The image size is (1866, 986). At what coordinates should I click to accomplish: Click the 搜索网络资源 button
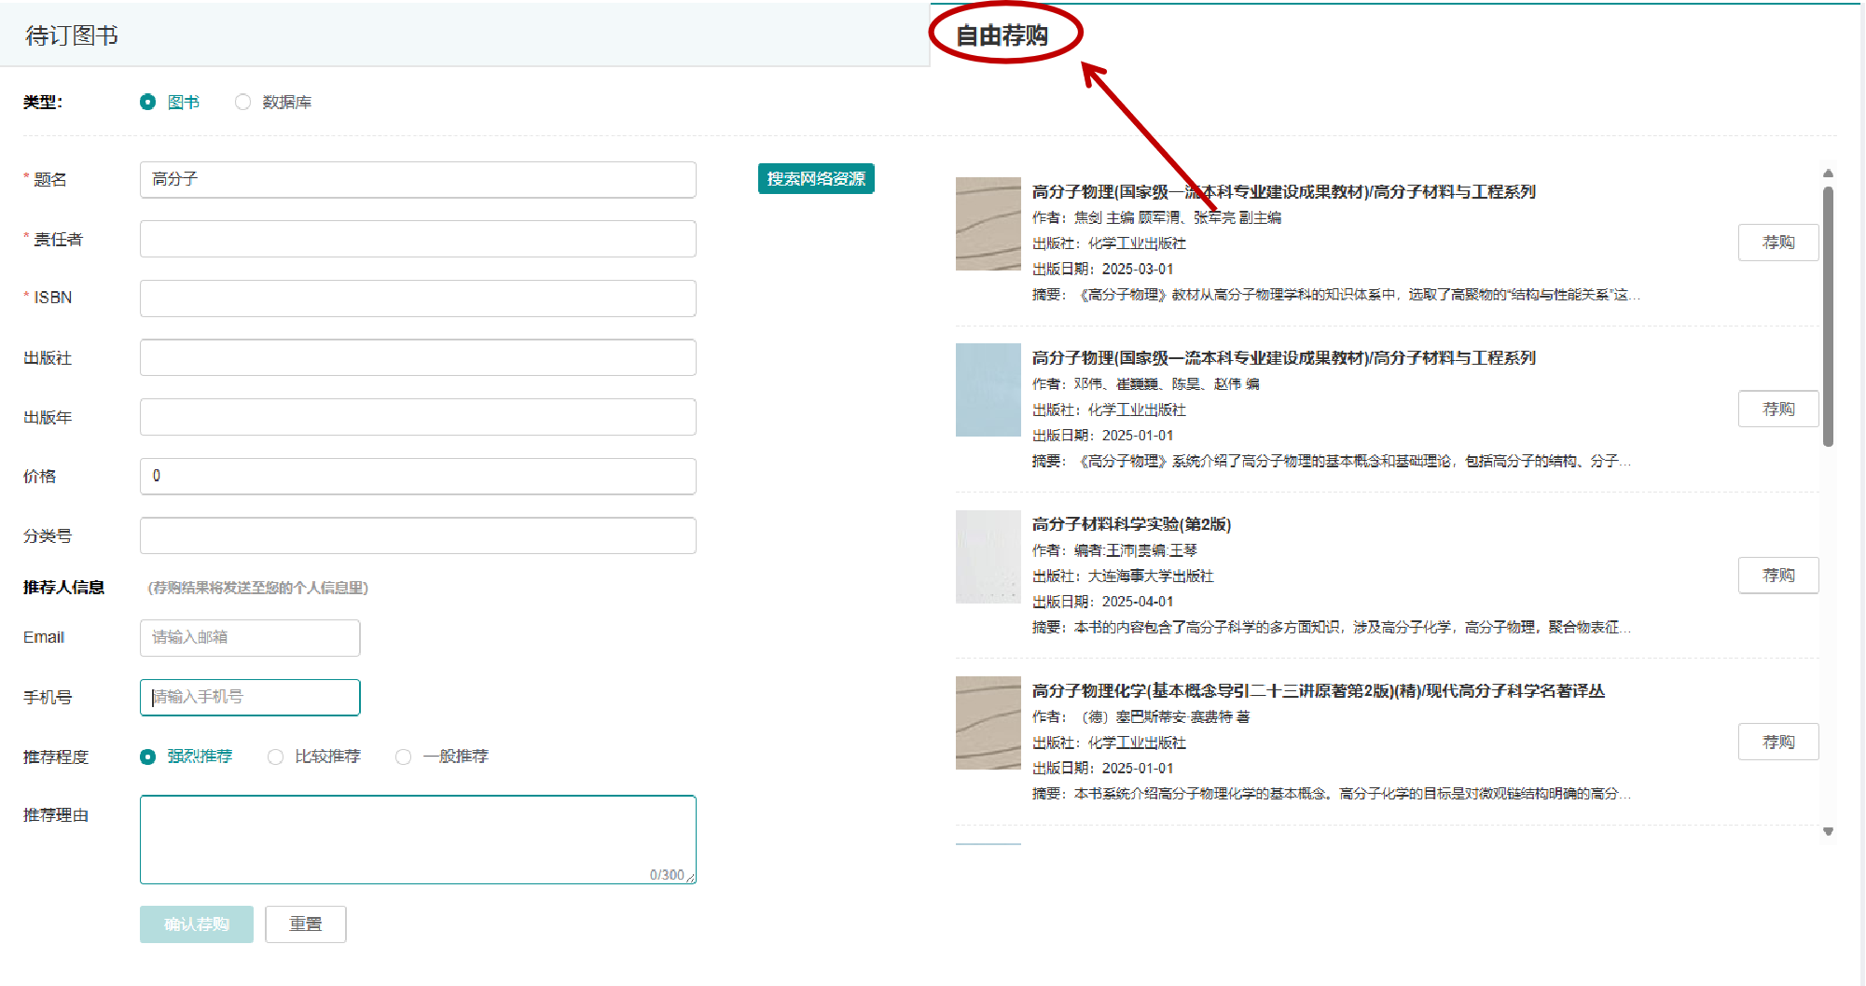pos(815,178)
